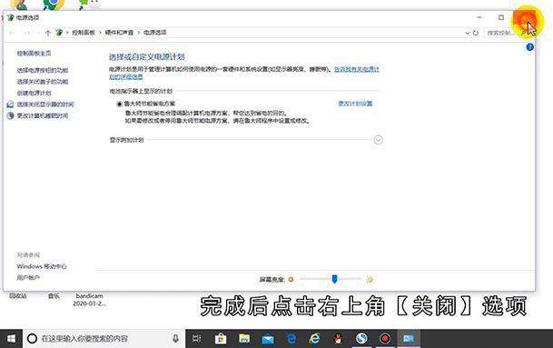This screenshot has width=553, height=348.
Task: Open Help via the blue question mark
Action: (529, 47)
